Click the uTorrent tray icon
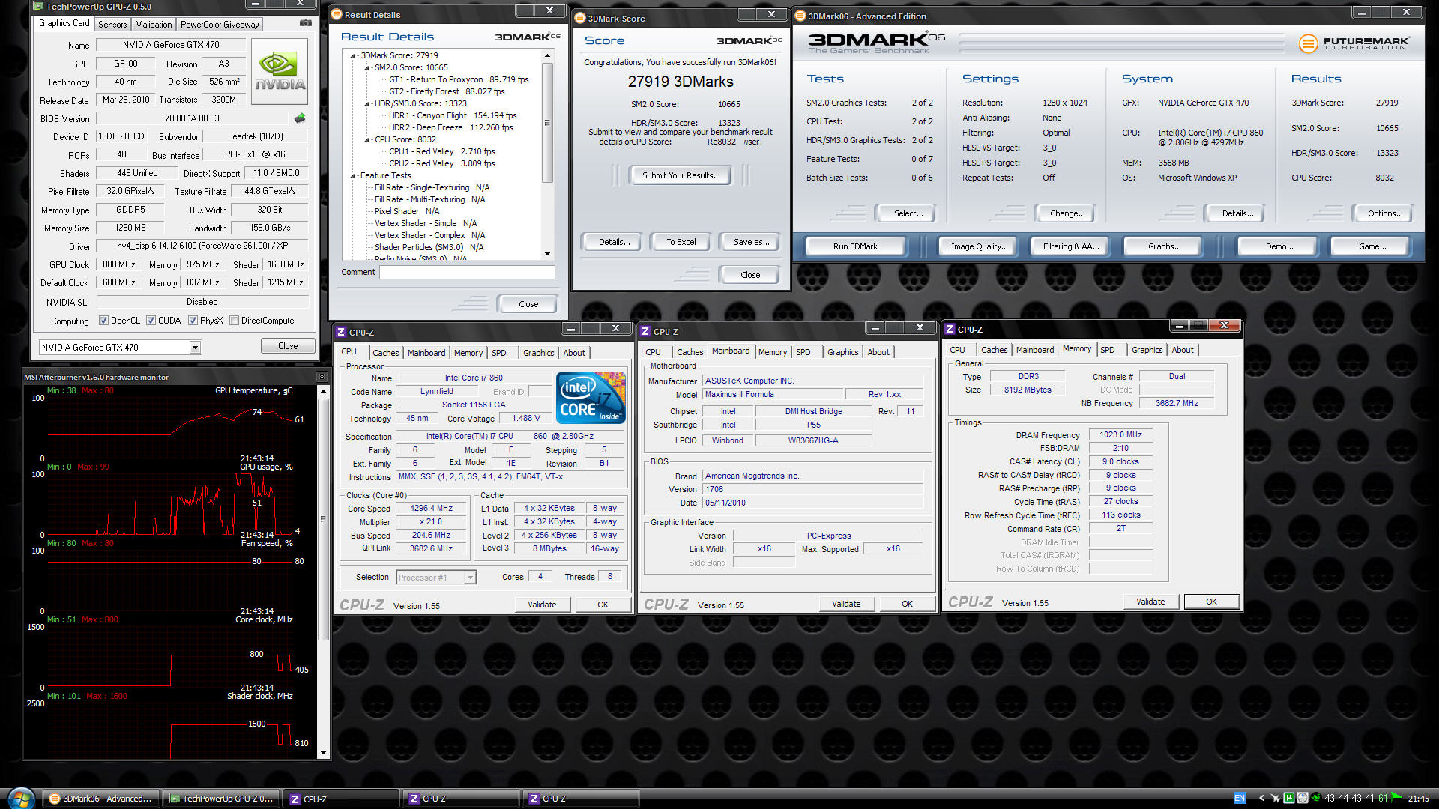Image resolution: width=1439 pixels, height=809 pixels. click(x=1288, y=798)
